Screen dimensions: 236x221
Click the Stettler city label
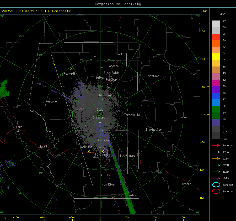click(153, 76)
